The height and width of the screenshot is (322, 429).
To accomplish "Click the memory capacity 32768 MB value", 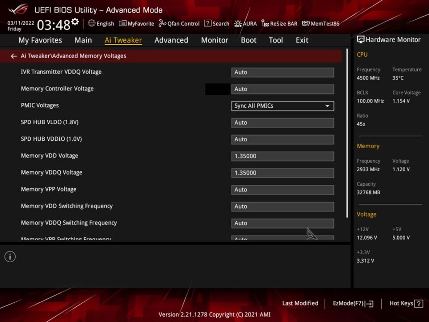I will (369, 192).
